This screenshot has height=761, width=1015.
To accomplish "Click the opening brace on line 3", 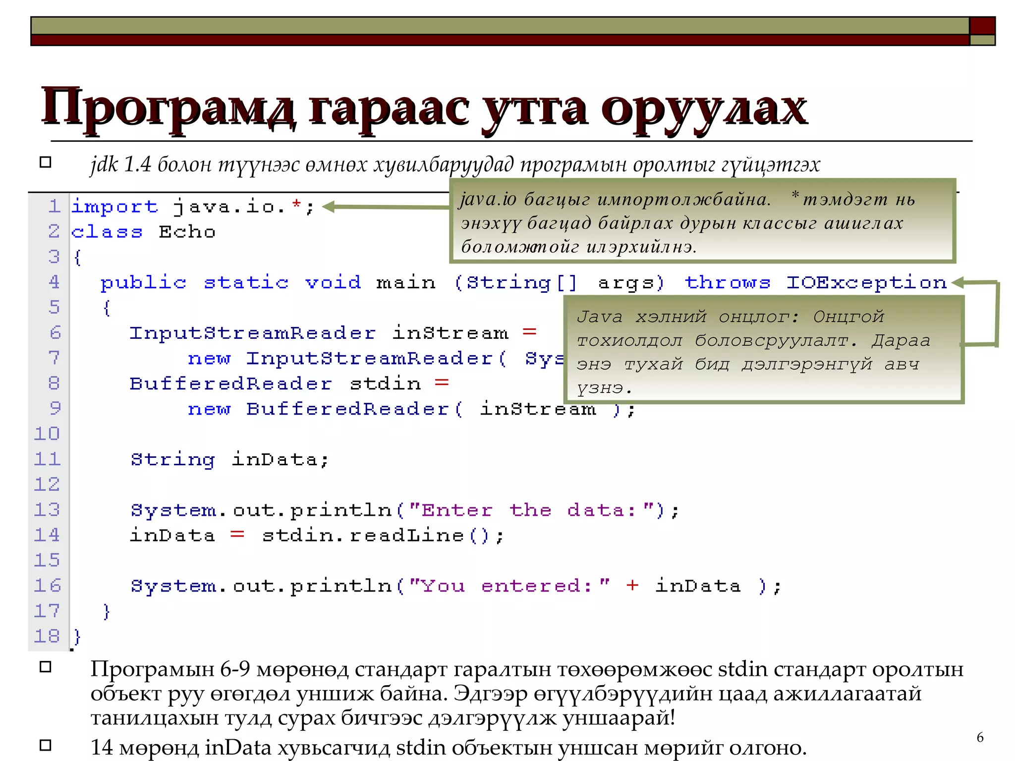I will [x=77, y=257].
